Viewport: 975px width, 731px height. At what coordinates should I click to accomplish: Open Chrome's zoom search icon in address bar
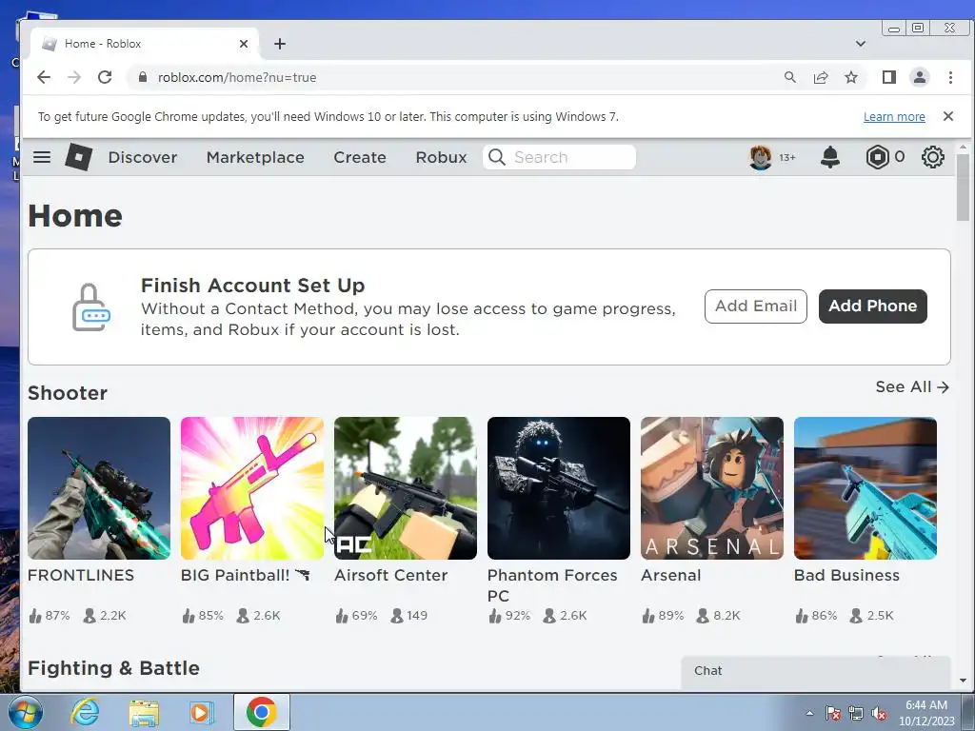pyautogui.click(x=789, y=77)
